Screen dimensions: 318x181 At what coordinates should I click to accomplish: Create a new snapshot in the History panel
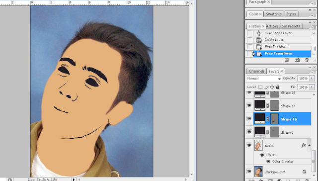coord(297,60)
